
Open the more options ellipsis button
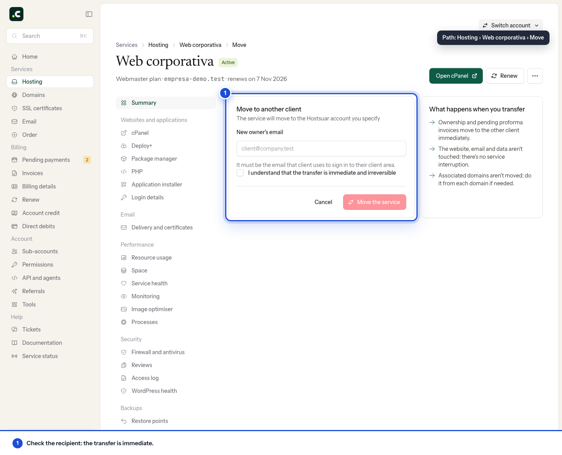[x=535, y=76]
